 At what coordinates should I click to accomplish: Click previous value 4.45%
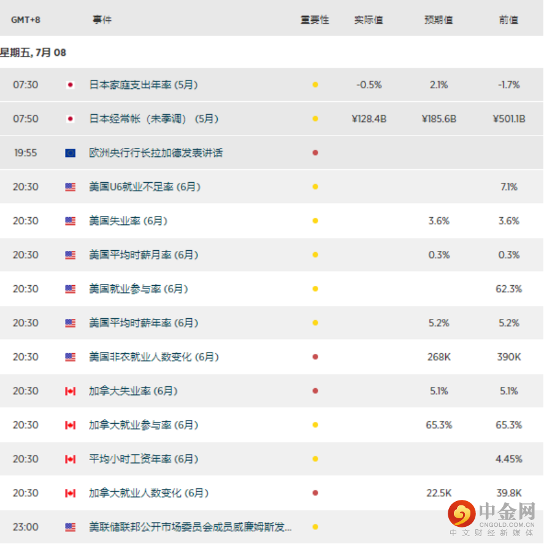click(509, 459)
